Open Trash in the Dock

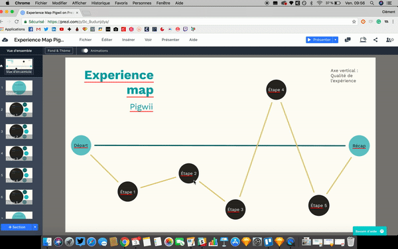tap(350, 242)
